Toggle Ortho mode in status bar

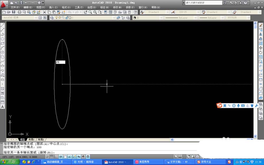(56, 157)
